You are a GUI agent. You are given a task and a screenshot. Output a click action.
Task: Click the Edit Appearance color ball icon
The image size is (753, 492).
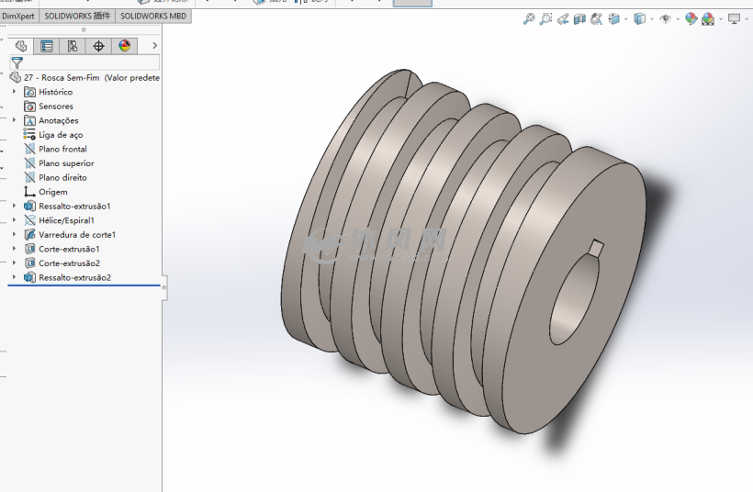point(691,18)
